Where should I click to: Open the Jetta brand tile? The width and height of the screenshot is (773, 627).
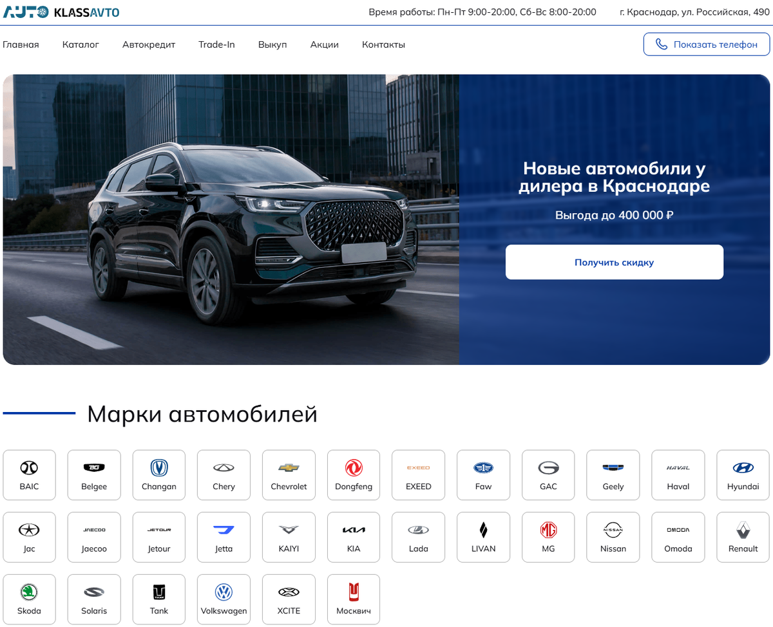pos(224,538)
